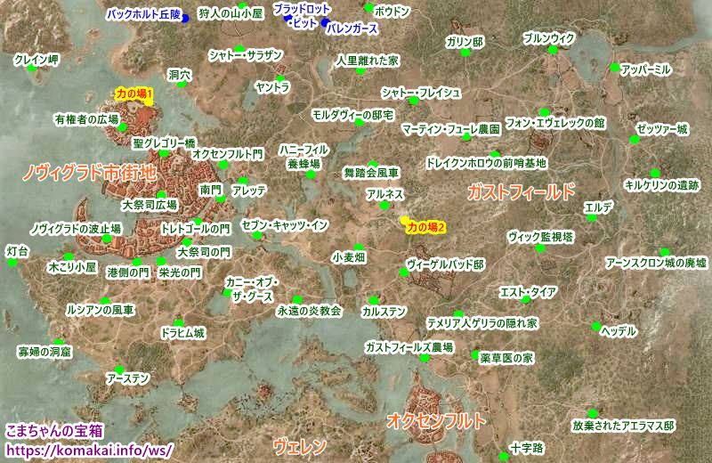The image size is (712, 463).
Task: Select green marker for ドラヒム城
Action: click(178, 322)
